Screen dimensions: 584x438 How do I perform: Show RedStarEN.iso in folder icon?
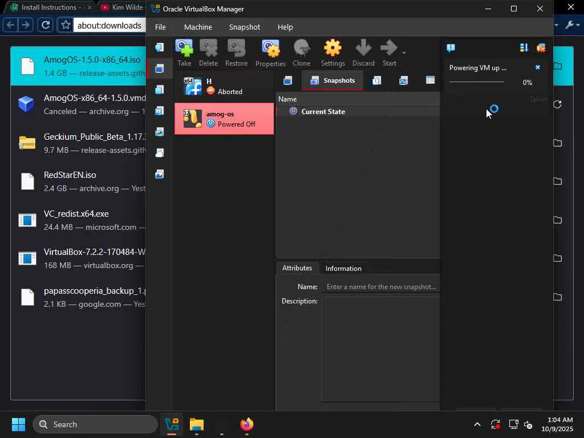click(x=557, y=181)
